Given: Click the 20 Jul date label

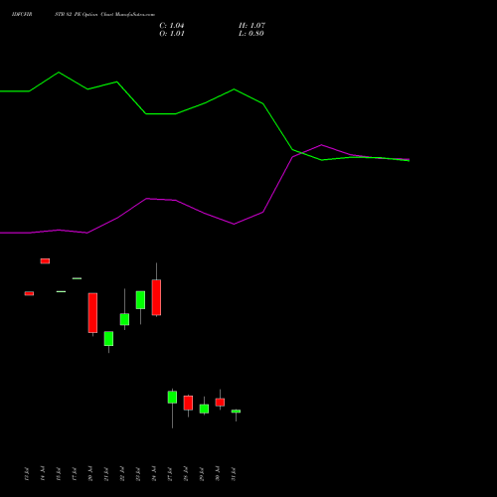Looking at the screenshot, I should (90, 473).
